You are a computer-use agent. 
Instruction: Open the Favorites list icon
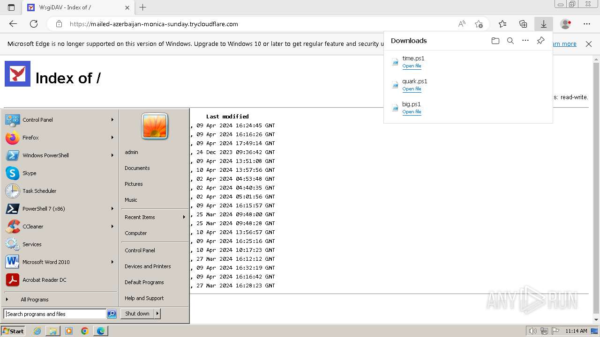[502, 24]
